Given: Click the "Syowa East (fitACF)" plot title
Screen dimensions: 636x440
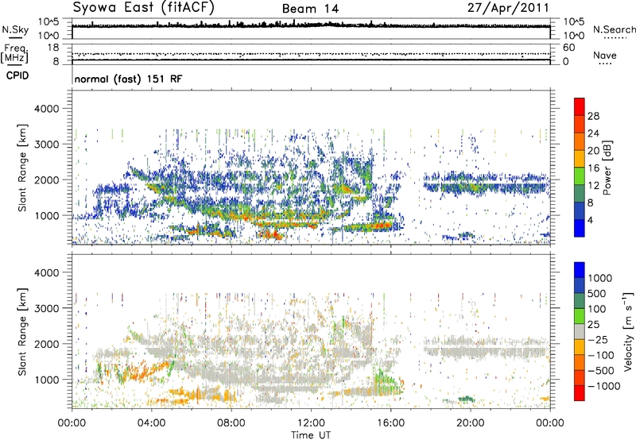Looking at the screenshot, I should pos(144,8).
